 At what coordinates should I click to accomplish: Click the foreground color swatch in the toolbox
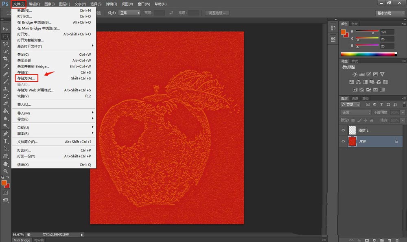click(4, 183)
